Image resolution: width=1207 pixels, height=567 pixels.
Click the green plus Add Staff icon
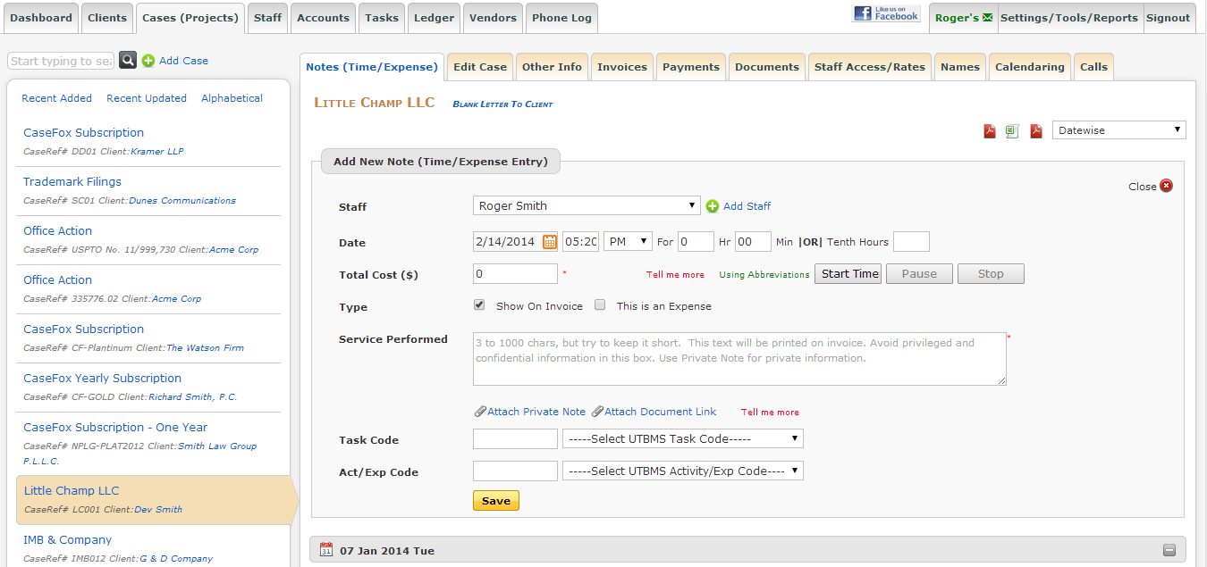click(713, 206)
